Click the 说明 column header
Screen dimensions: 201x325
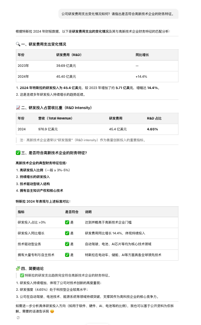[88, 212]
